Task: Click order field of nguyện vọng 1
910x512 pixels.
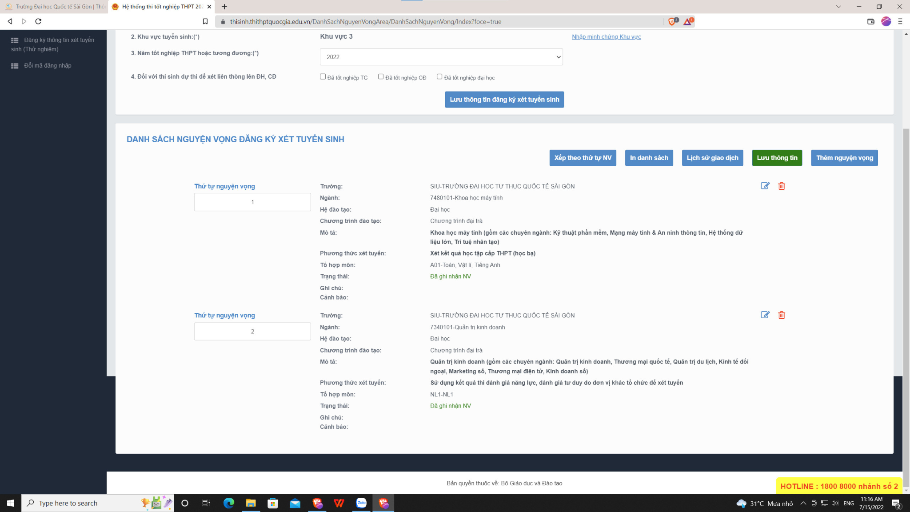Action: tap(252, 202)
